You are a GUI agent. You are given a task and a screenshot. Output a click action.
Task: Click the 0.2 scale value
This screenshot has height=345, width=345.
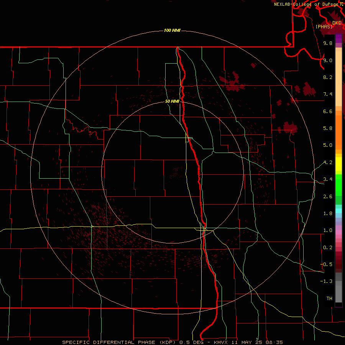(328, 248)
